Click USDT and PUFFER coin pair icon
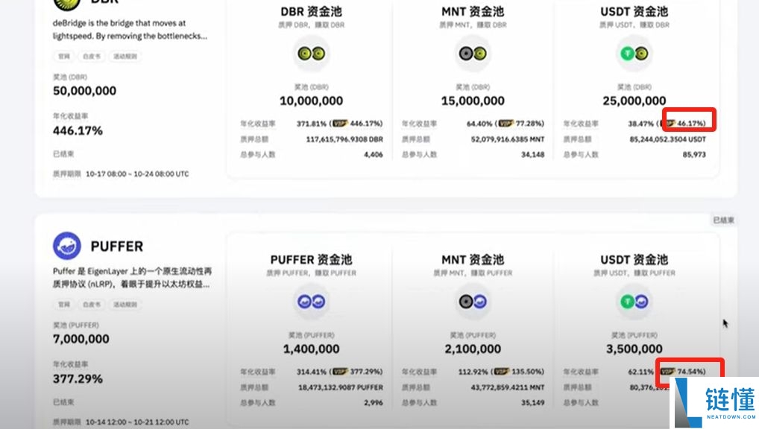 pyautogui.click(x=634, y=302)
